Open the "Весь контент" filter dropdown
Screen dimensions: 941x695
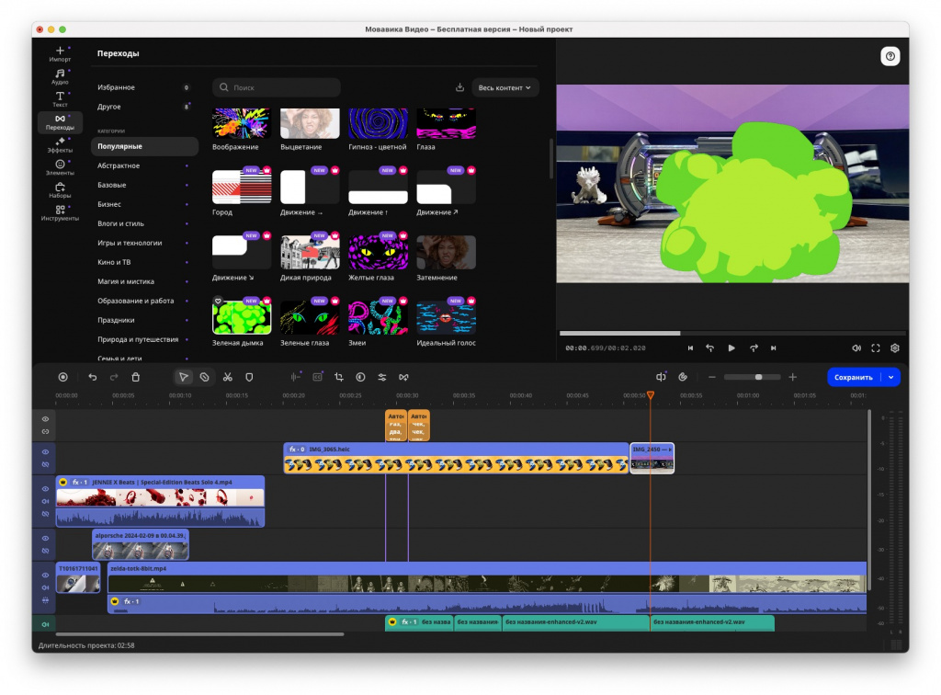[x=505, y=88]
